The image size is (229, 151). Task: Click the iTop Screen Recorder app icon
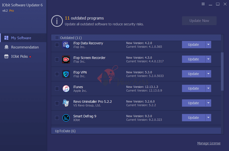click(66, 59)
